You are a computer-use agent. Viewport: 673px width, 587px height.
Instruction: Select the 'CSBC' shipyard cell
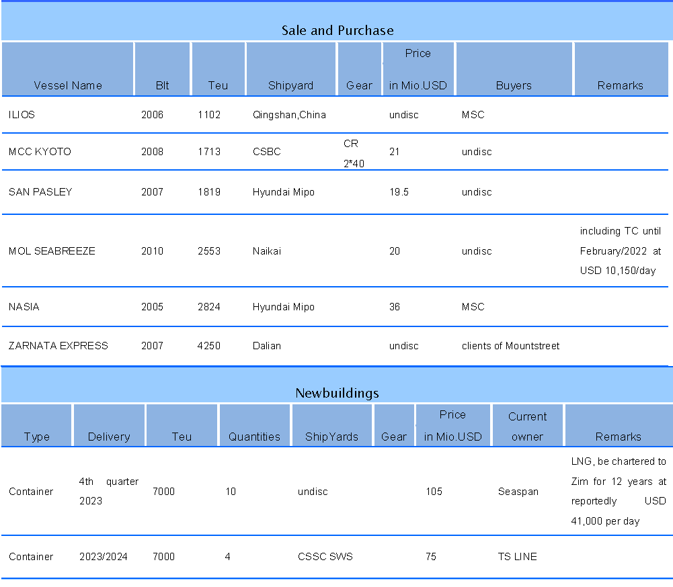266,152
